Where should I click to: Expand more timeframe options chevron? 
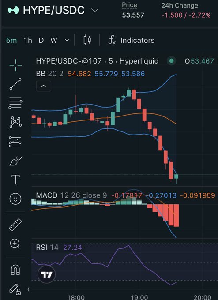pyautogui.click(x=67, y=40)
